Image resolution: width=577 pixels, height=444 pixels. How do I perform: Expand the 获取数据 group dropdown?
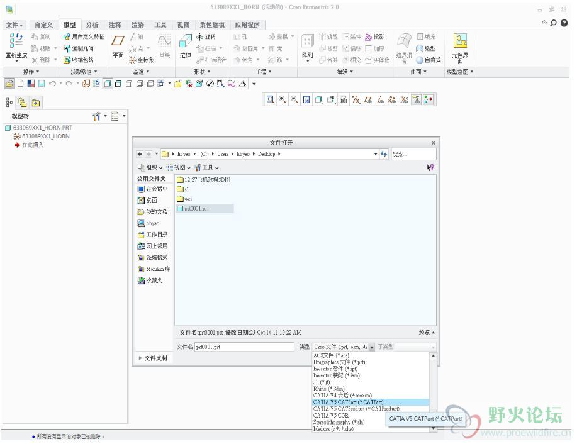pyautogui.click(x=84, y=72)
